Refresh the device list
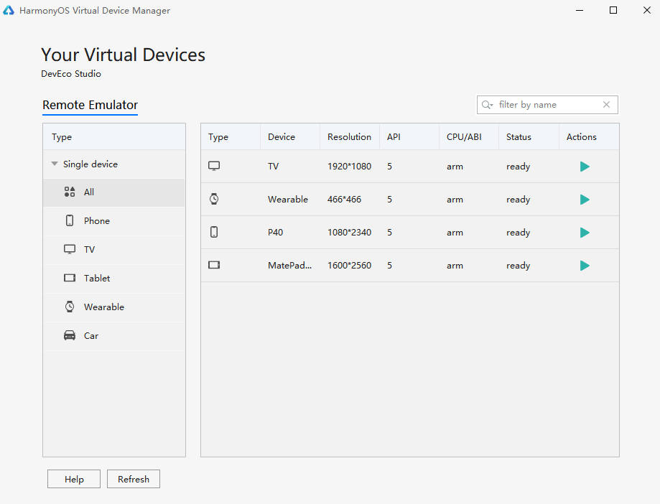The image size is (660, 504). coord(134,479)
